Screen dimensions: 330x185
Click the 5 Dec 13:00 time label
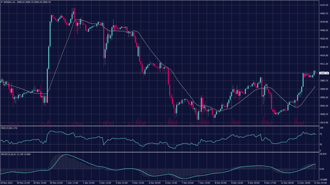point(138,182)
